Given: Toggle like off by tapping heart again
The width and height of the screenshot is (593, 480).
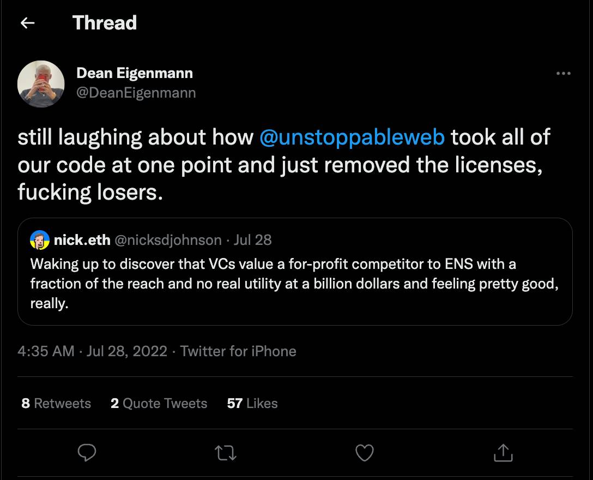Looking at the screenshot, I should click(x=364, y=453).
